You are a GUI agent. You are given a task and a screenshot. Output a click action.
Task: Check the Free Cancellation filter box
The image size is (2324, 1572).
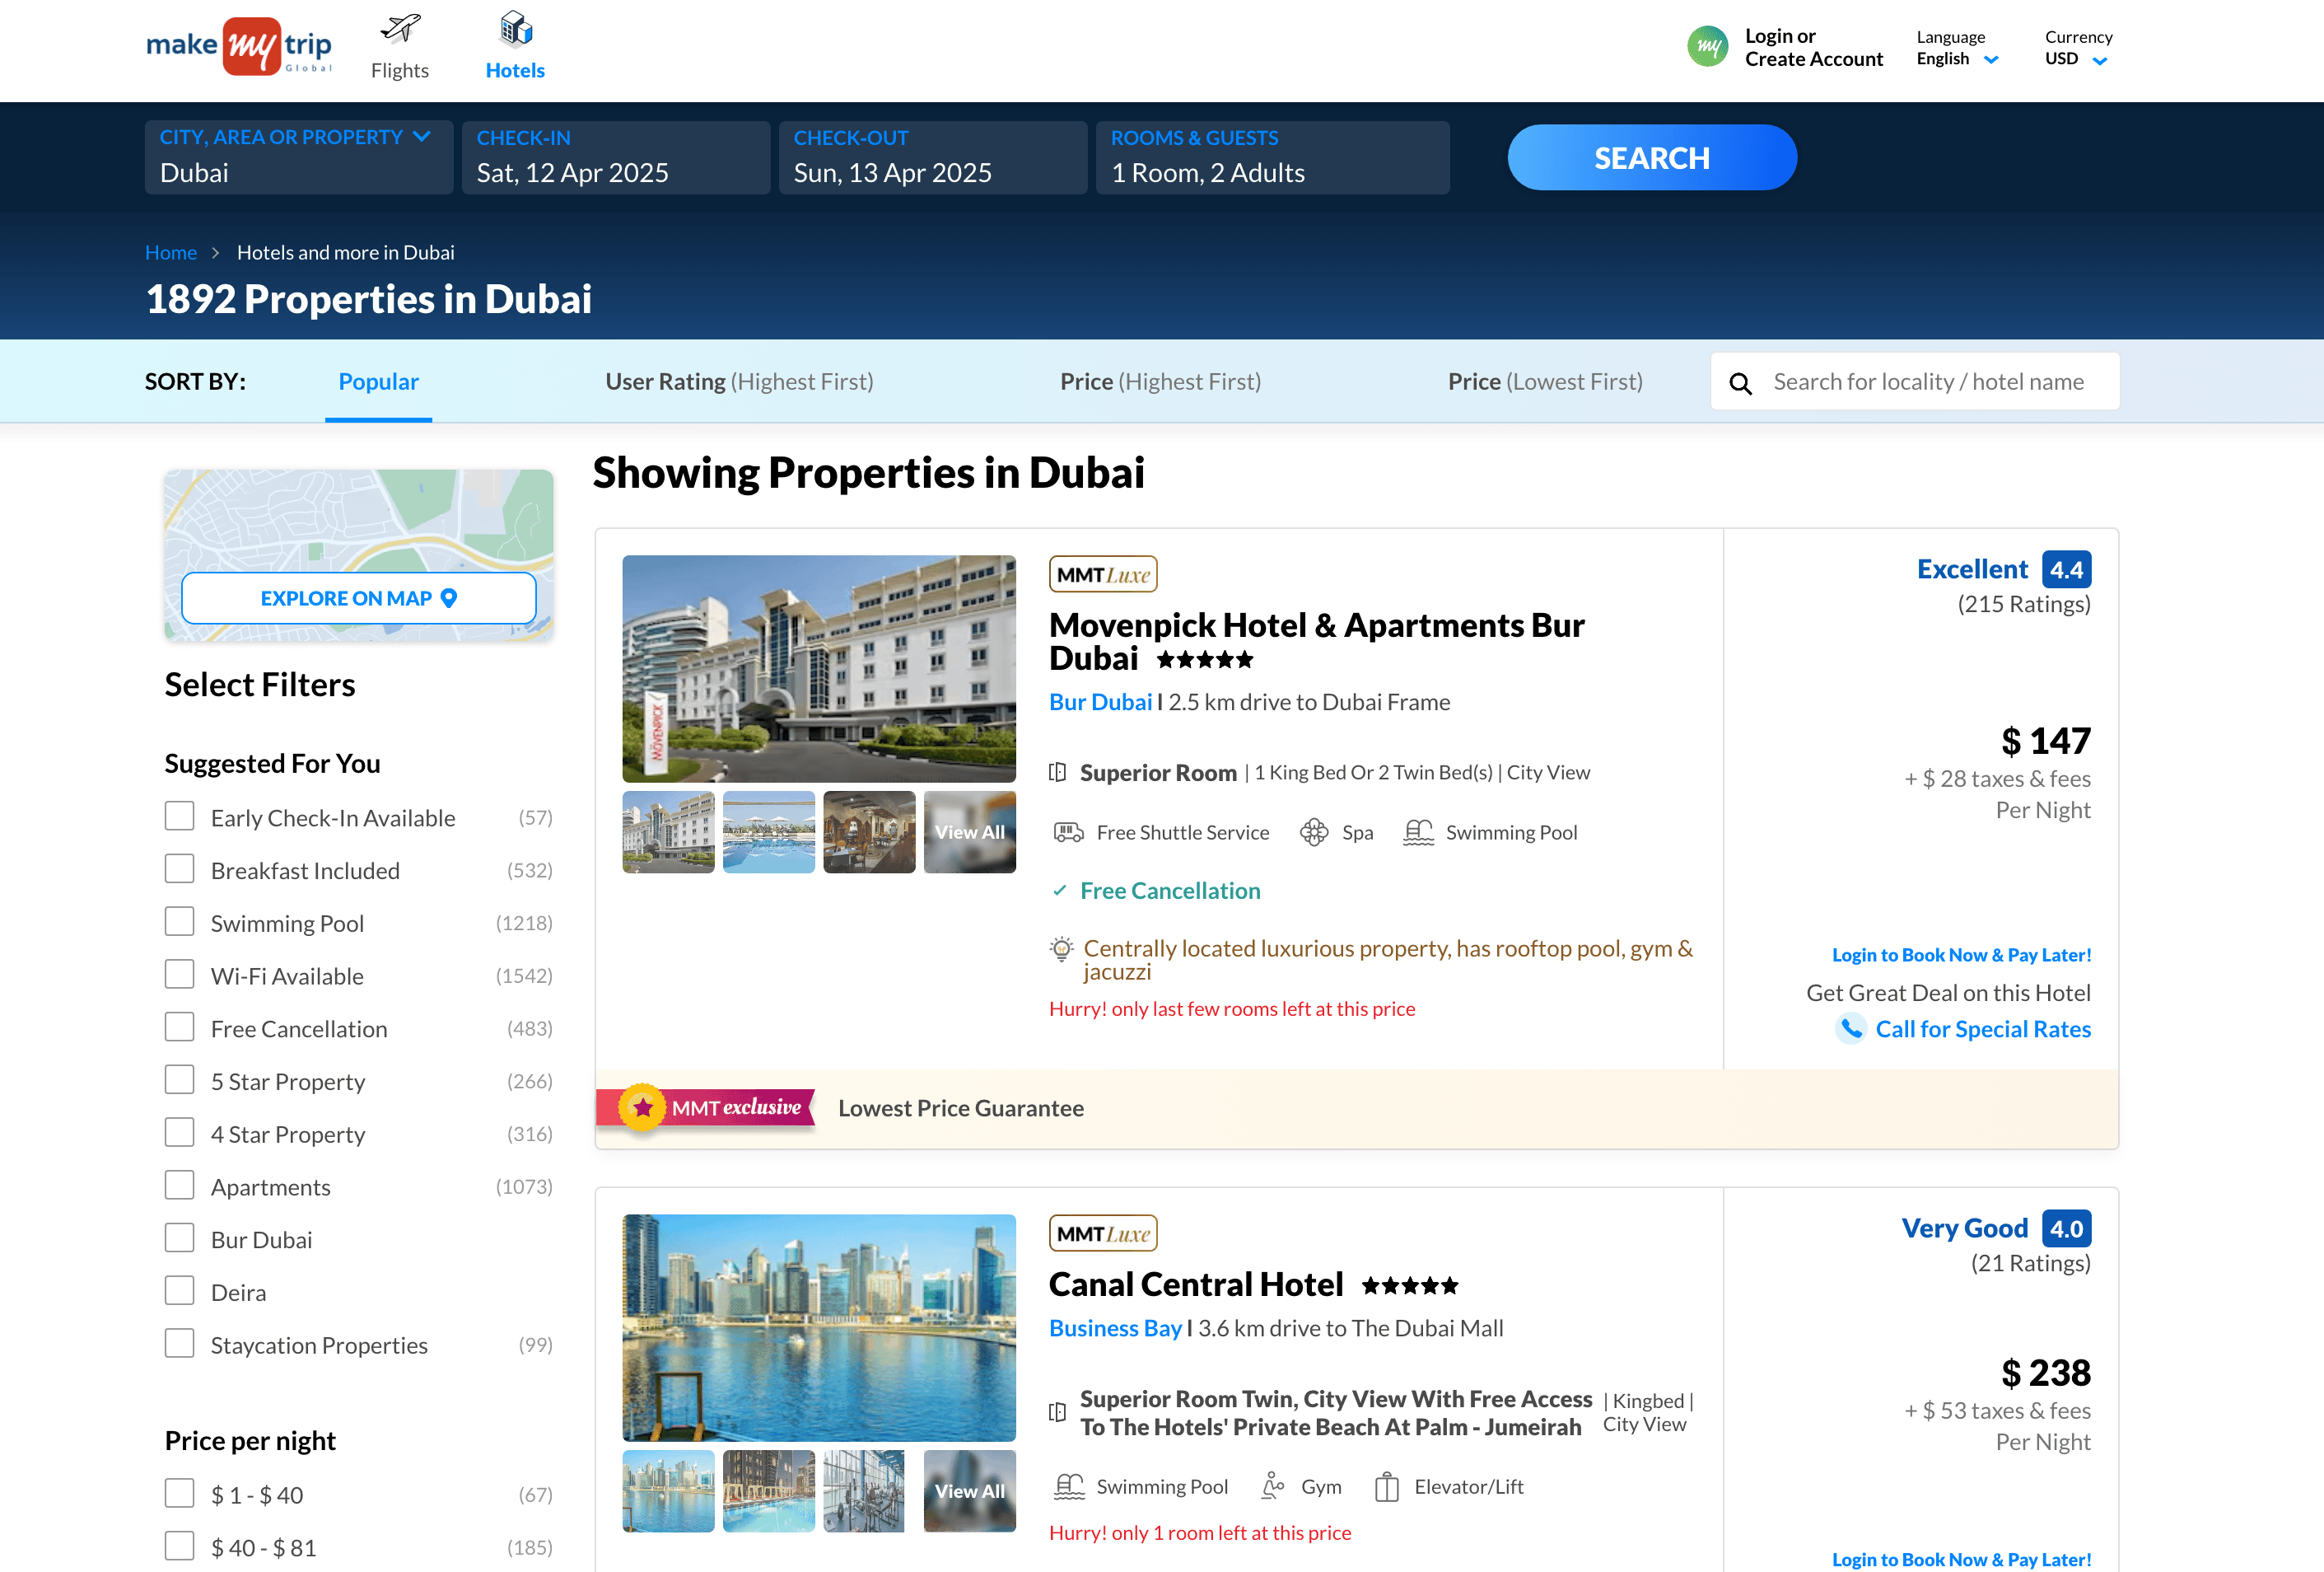180,1027
